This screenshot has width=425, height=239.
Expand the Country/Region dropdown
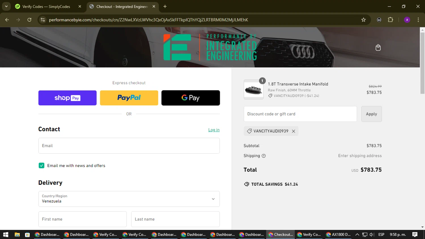point(129,199)
